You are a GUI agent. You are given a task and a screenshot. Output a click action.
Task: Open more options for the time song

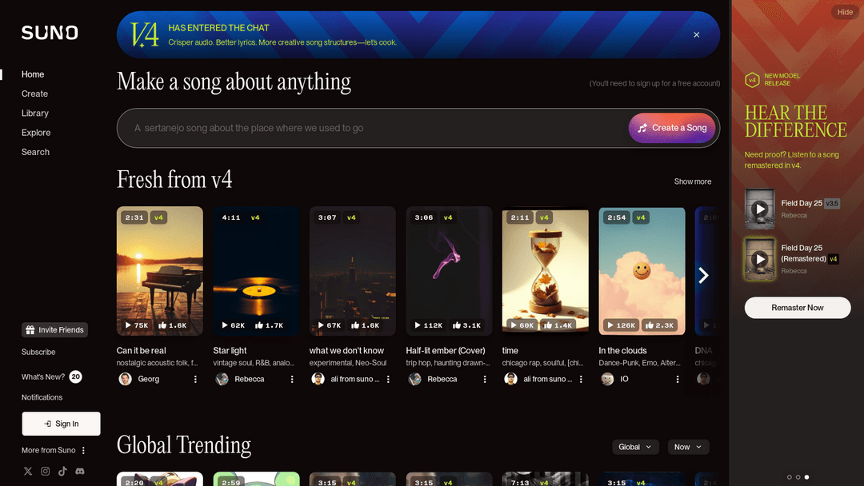coord(581,379)
